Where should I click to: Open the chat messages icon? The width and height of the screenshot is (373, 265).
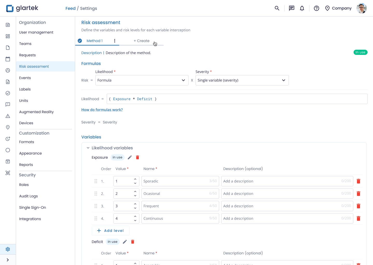pyautogui.click(x=292, y=8)
